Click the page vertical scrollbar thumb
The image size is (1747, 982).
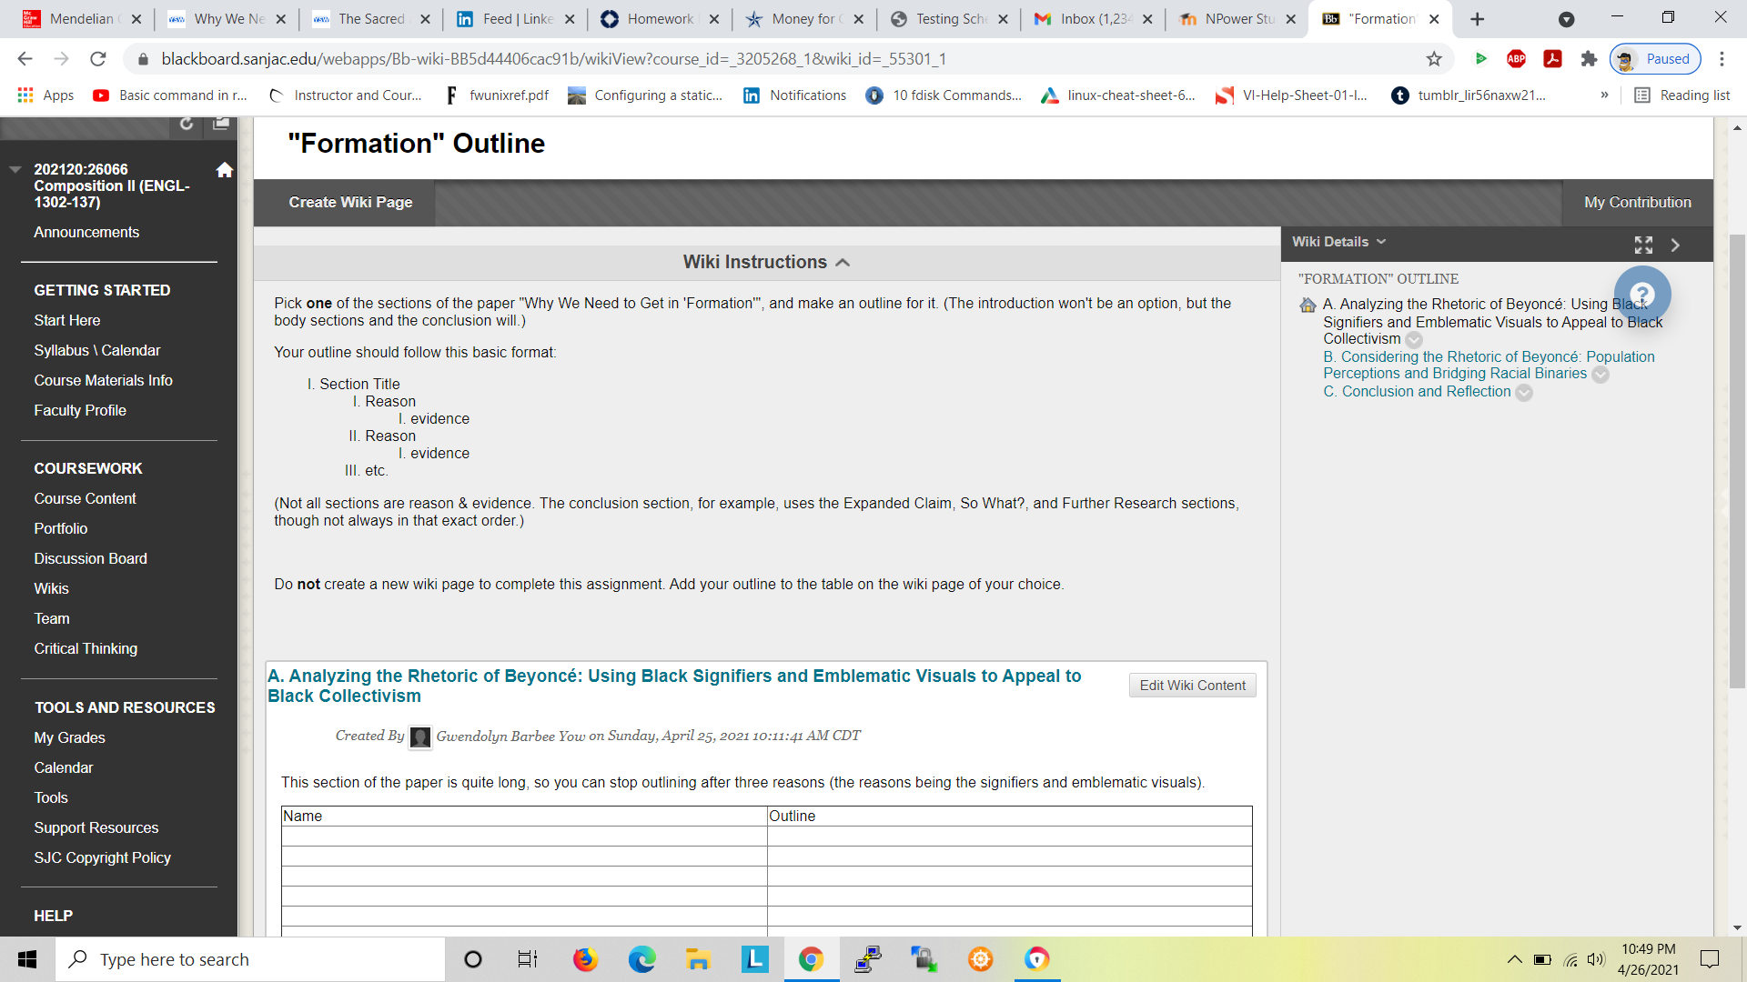tap(1737, 462)
